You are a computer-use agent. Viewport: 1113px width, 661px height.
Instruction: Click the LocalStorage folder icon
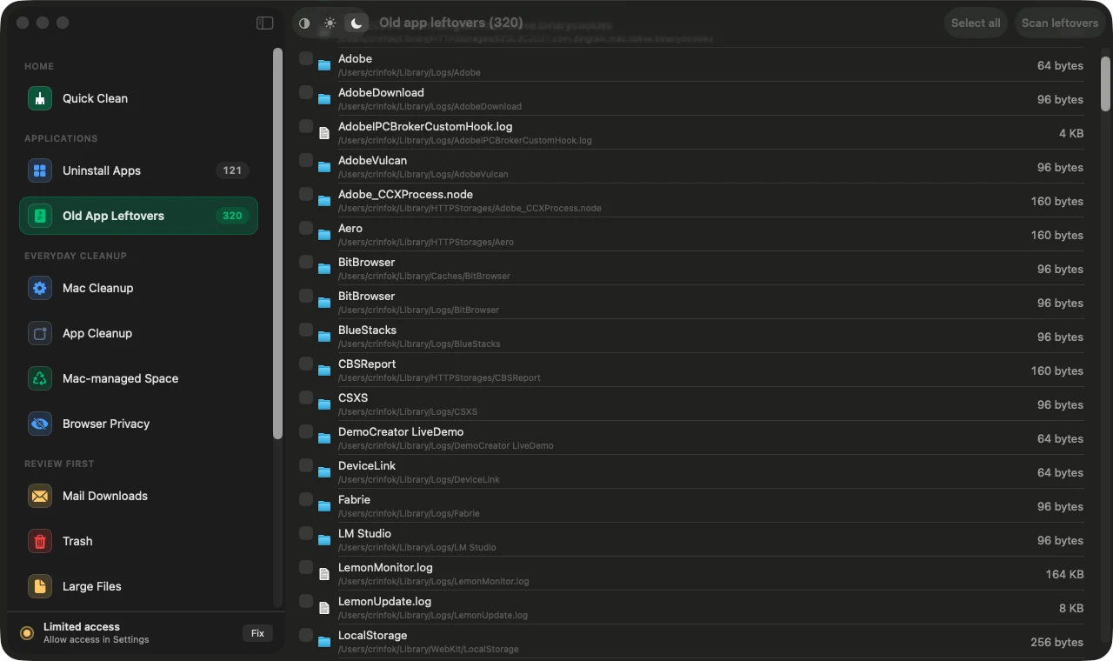tap(324, 642)
